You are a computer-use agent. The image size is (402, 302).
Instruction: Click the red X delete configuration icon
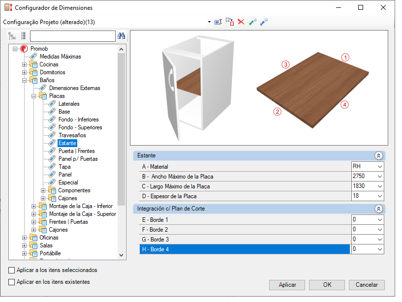point(241,22)
